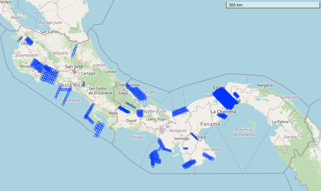Image resolution: width=321 pixels, height=191 pixels.
Task: Click the Lago Cocibolca label
Action: coord(31,13)
